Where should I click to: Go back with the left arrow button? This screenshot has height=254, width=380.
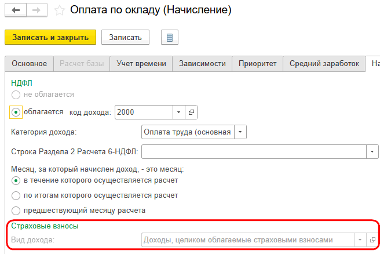[16, 10]
